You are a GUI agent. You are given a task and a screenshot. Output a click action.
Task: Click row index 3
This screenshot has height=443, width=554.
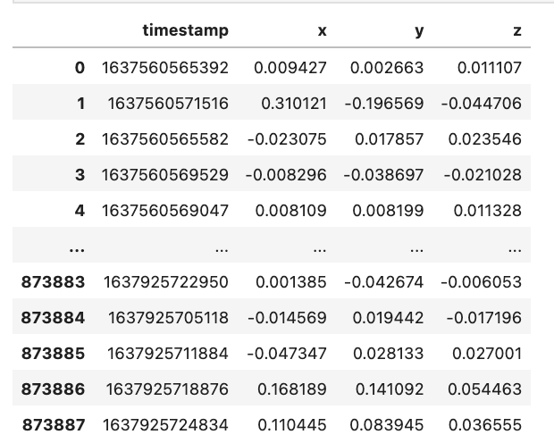pyautogui.click(x=80, y=175)
